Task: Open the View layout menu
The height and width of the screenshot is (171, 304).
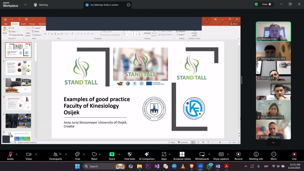Action: [x=267, y=4]
